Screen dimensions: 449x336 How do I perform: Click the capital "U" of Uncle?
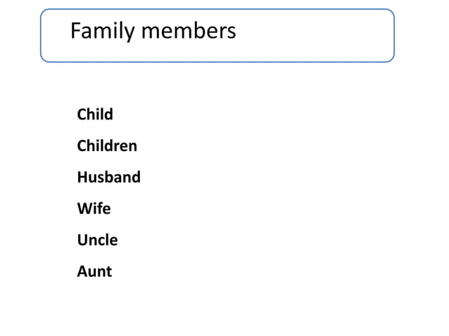pos(82,240)
